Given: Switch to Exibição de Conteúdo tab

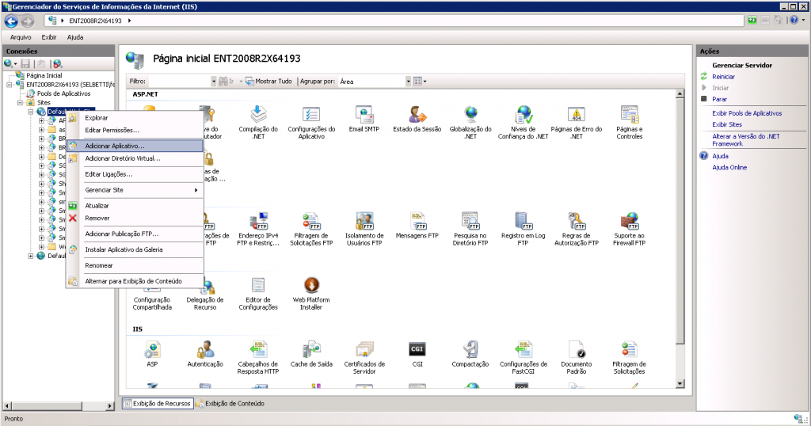Looking at the screenshot, I should tap(230, 403).
